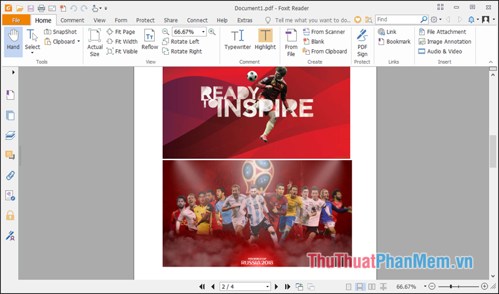Open the Connect tab
The image size is (499, 294).
pos(197,20)
